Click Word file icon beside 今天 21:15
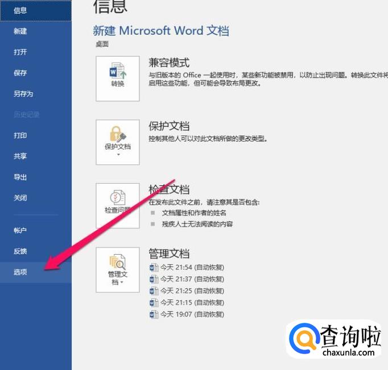 click(154, 302)
